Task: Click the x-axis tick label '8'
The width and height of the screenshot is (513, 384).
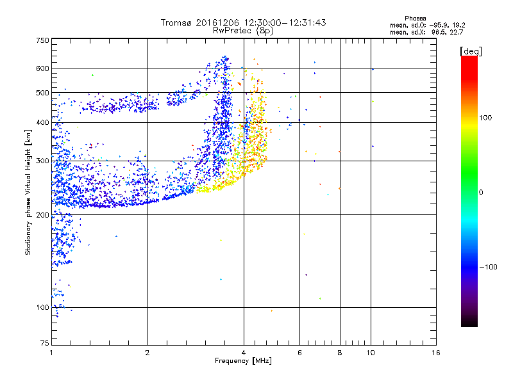Action: click(340, 353)
